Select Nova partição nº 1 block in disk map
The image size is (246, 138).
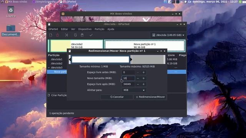click(x=145, y=46)
